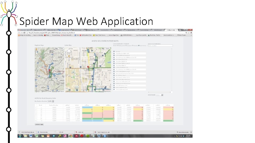The height and width of the screenshot is (143, 255).
Task: Select the Restaurants radio button
Action: [117, 46]
